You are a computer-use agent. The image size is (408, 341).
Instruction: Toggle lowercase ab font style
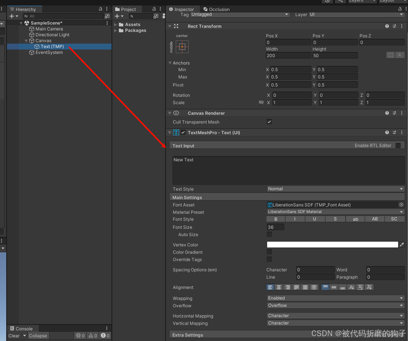[356, 219]
